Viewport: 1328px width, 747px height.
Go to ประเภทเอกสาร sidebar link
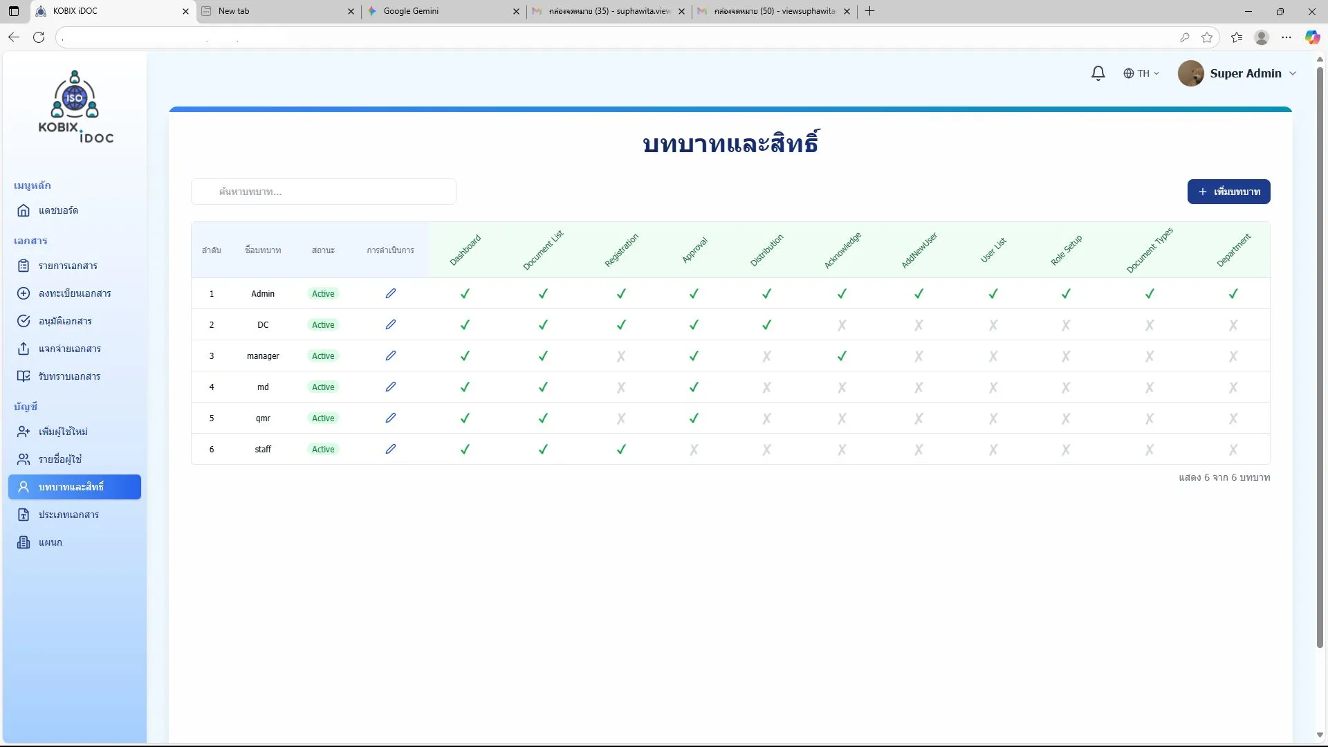(68, 515)
